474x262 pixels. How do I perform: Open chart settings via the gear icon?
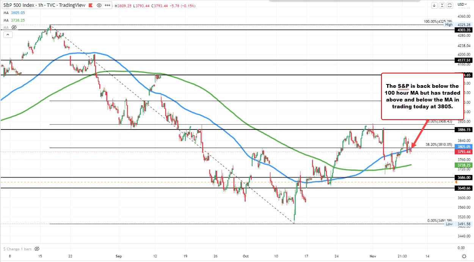[x=465, y=256]
